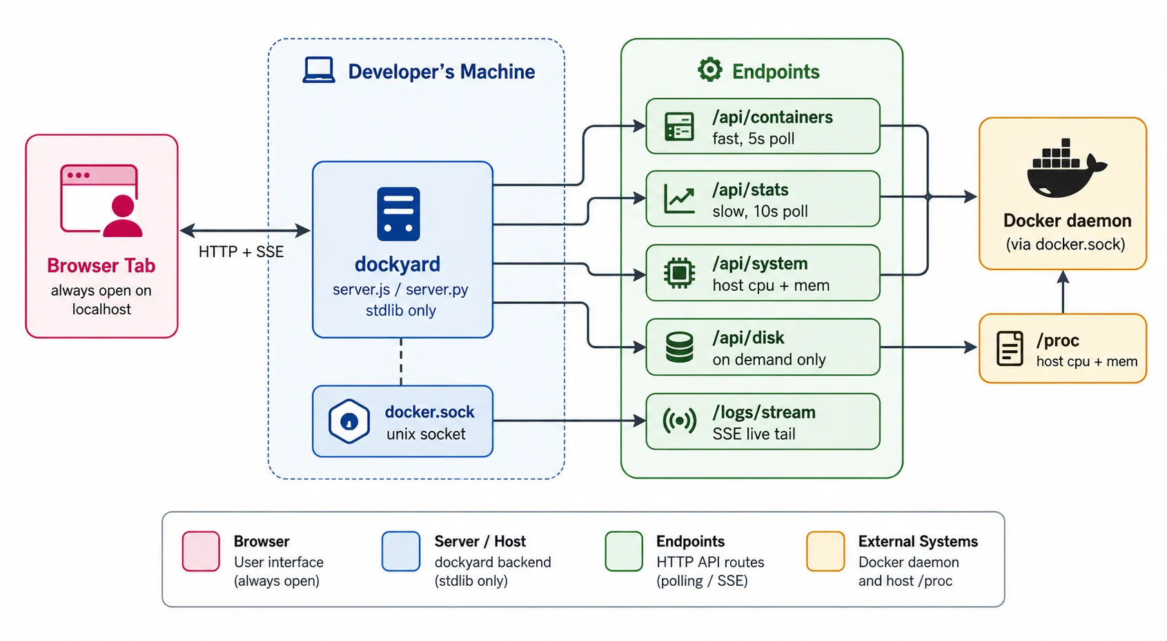Click the /api/containers endpoint label
Screen dimensions: 1167x641
coord(772,117)
